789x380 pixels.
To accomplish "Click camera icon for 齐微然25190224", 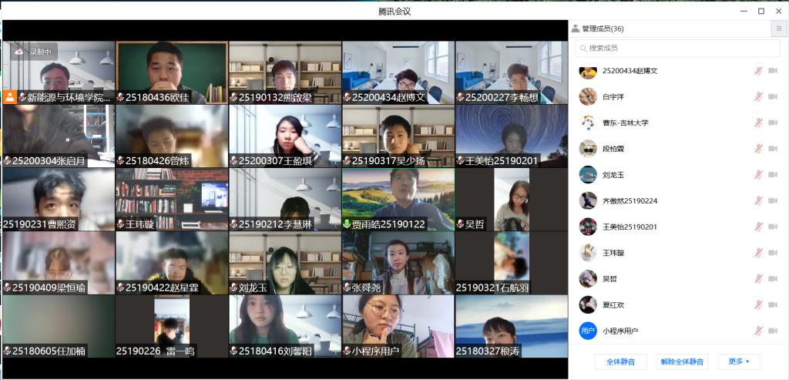I will pos(773,200).
